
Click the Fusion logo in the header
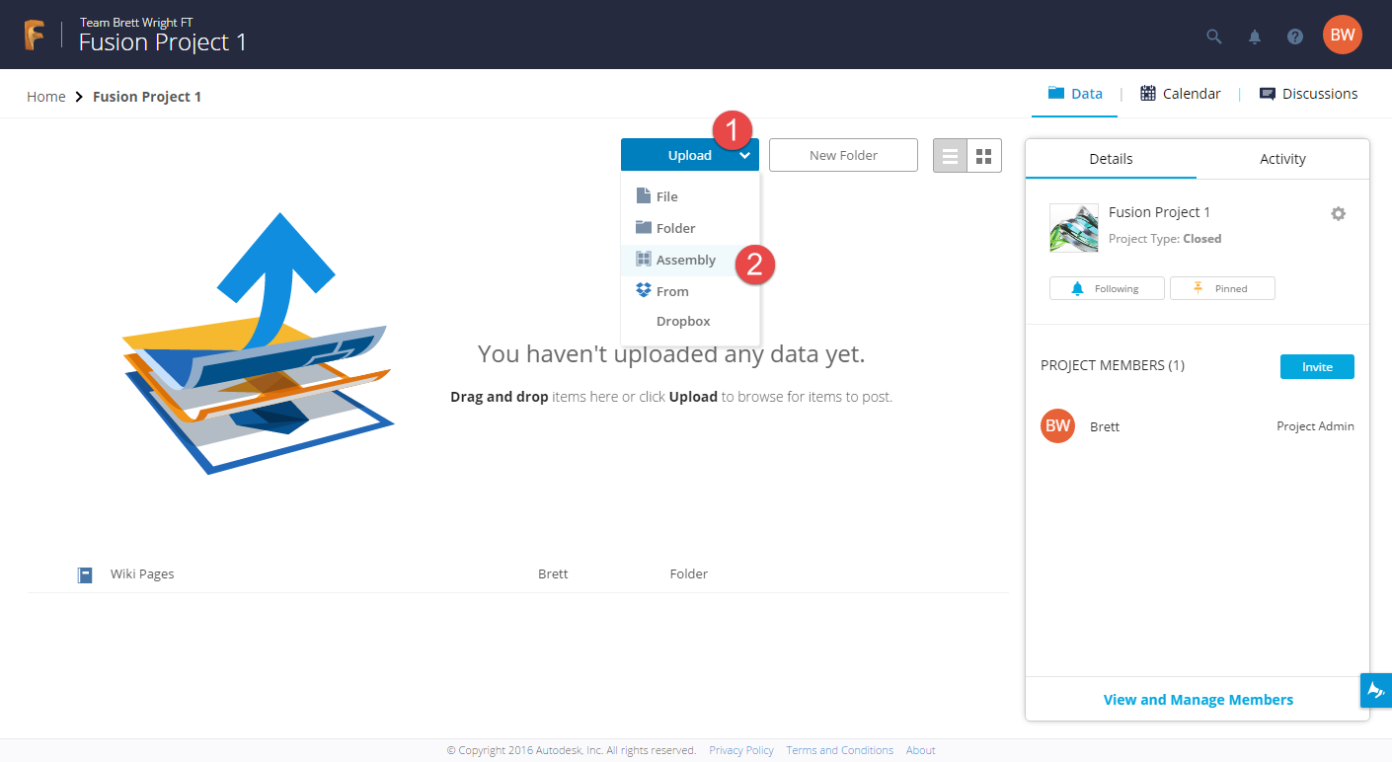(x=36, y=34)
